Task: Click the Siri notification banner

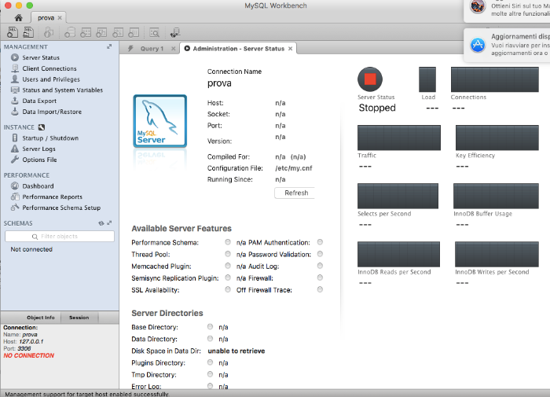Action: pos(508,10)
